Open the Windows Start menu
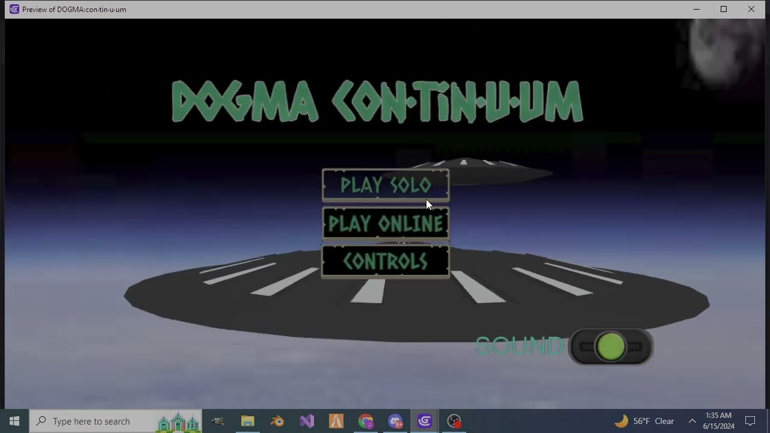Image resolution: width=770 pixels, height=433 pixels. (x=14, y=421)
